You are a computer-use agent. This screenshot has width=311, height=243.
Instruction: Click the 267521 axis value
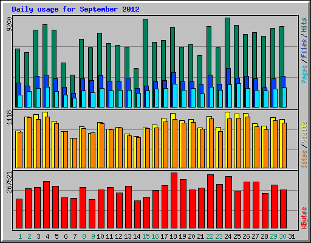9,182
